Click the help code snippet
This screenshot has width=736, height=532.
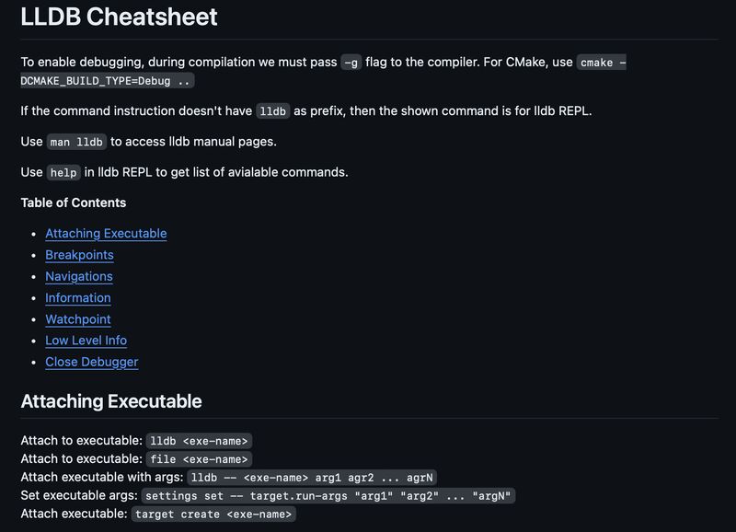63,173
